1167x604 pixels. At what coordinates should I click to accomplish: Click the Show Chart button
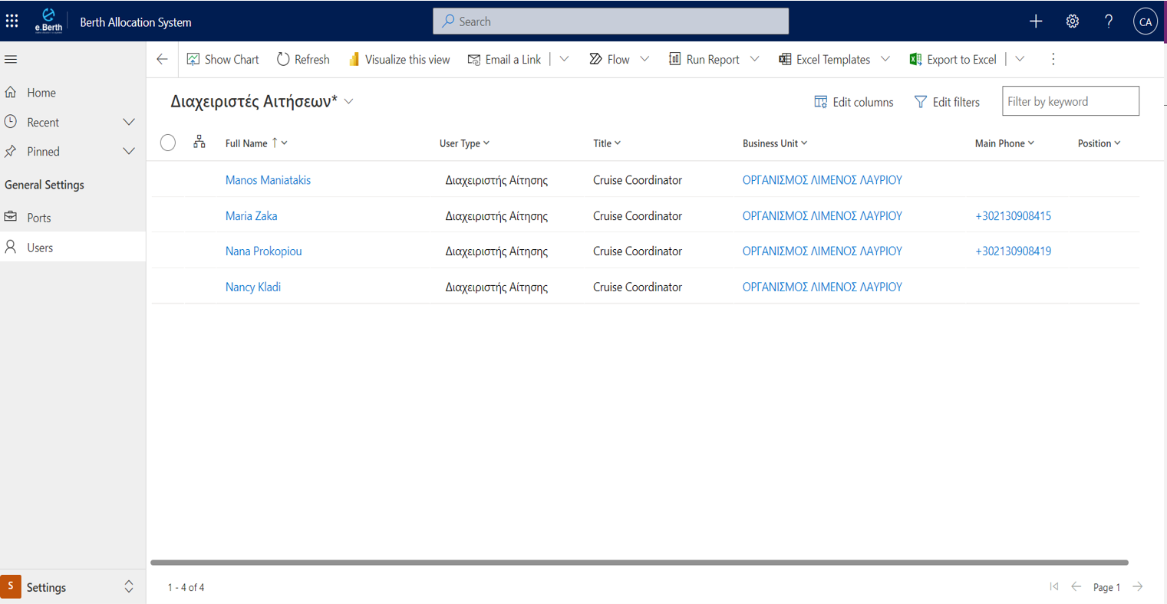click(223, 59)
